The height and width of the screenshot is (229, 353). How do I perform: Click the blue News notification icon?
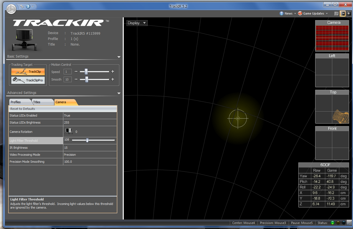[282, 13]
